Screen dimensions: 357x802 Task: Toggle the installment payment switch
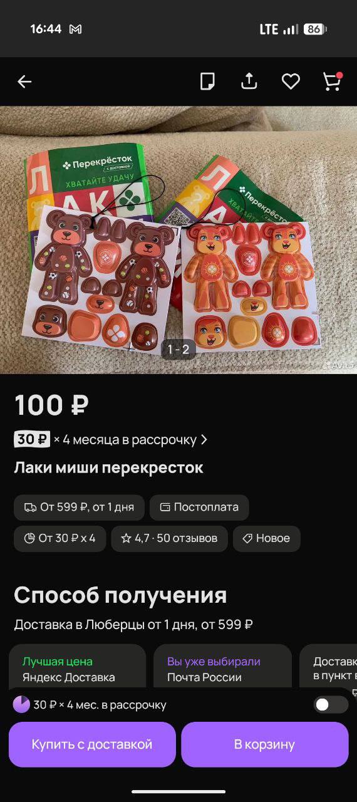point(331,704)
